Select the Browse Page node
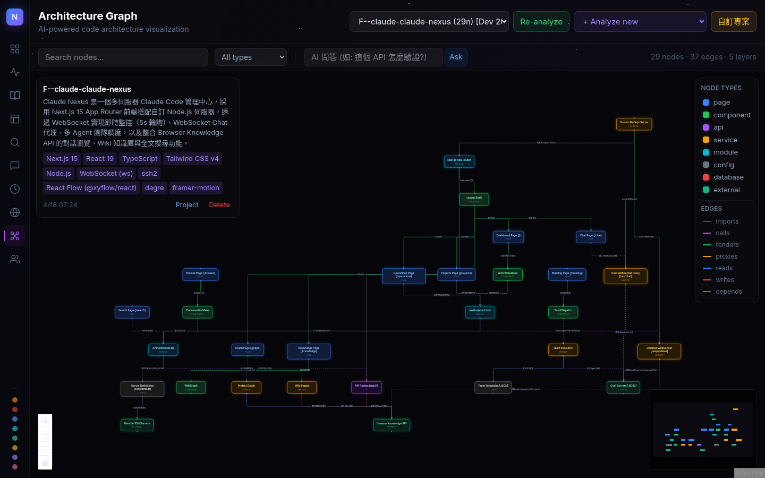The image size is (765, 478). (201, 275)
